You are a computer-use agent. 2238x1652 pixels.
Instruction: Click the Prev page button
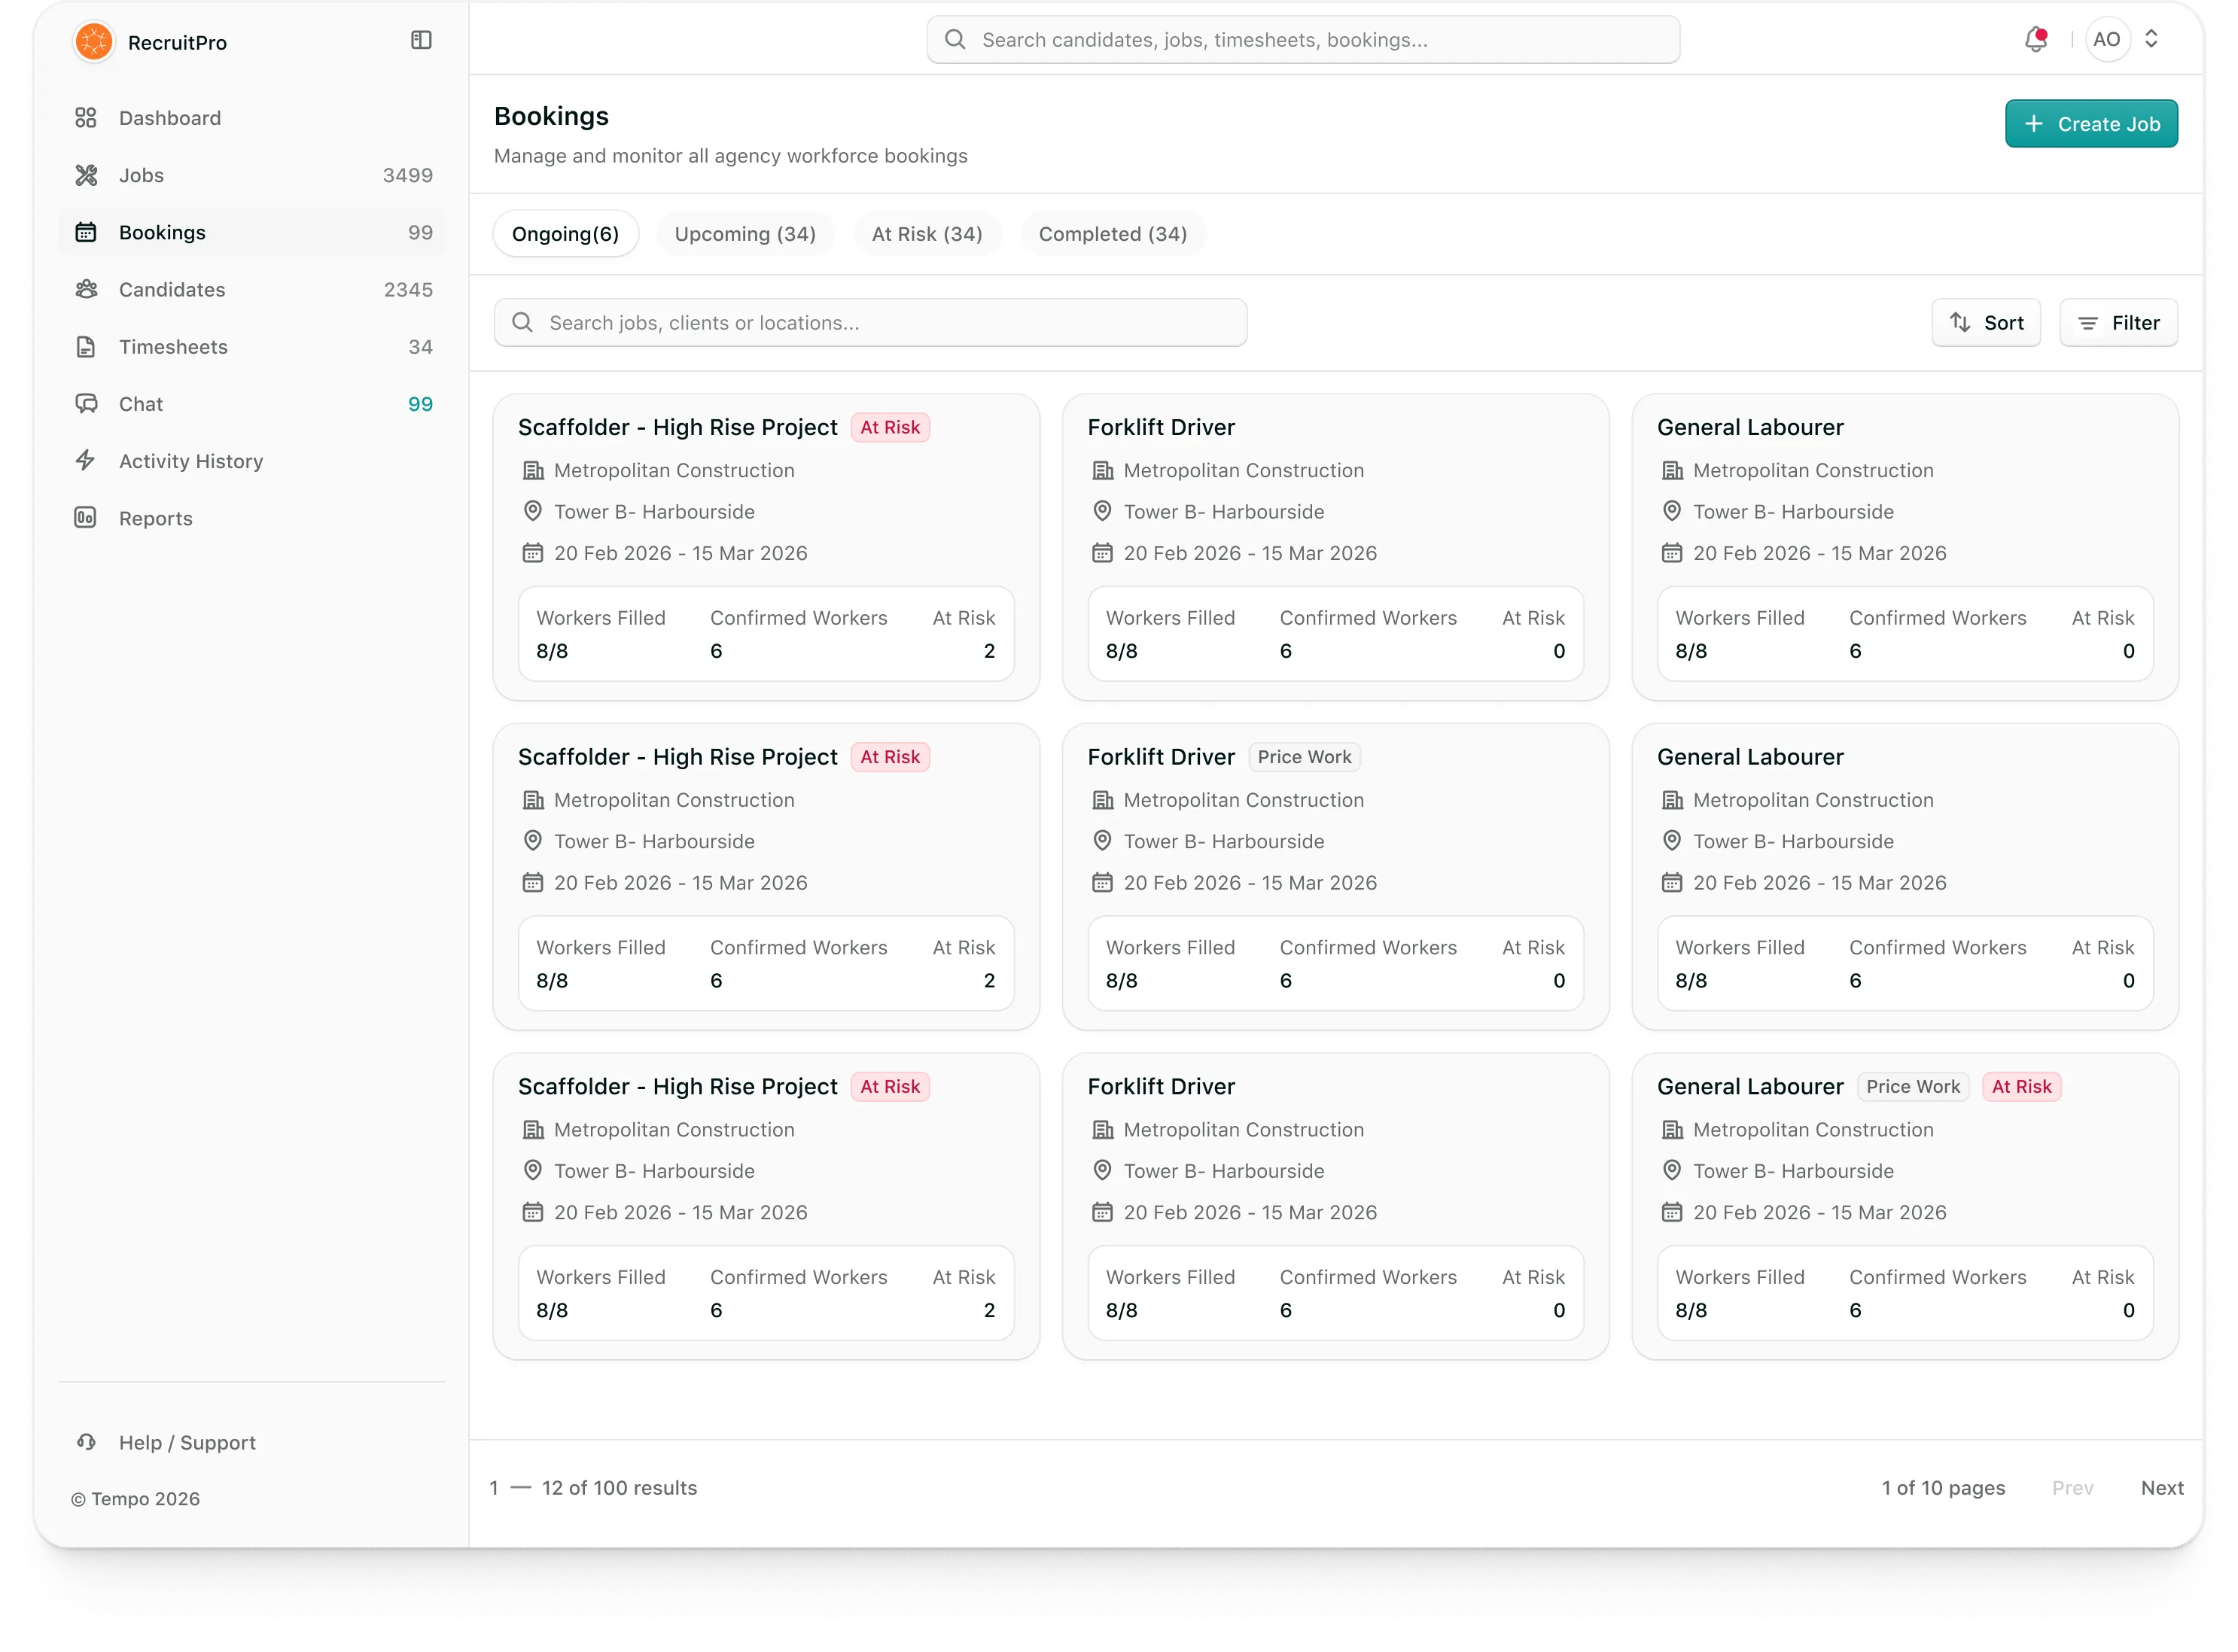tap(2072, 1488)
